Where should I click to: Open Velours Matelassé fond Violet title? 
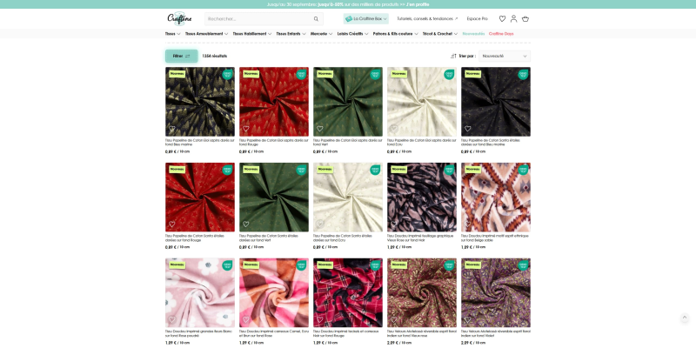[x=495, y=333]
